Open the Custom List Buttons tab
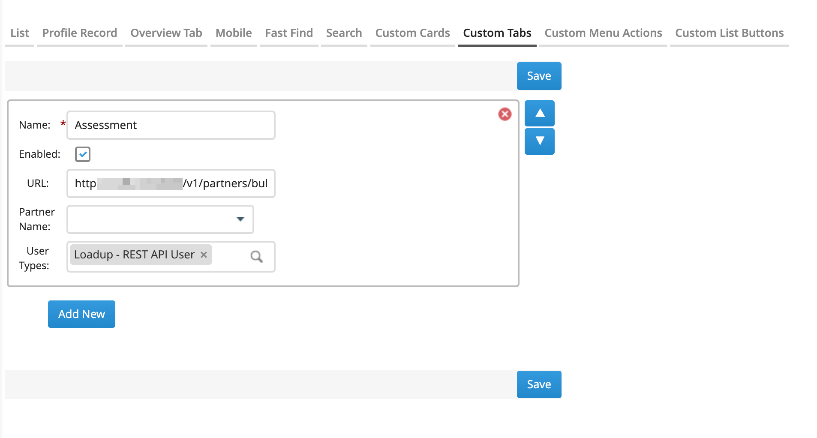This screenshot has height=438, width=817. (729, 33)
